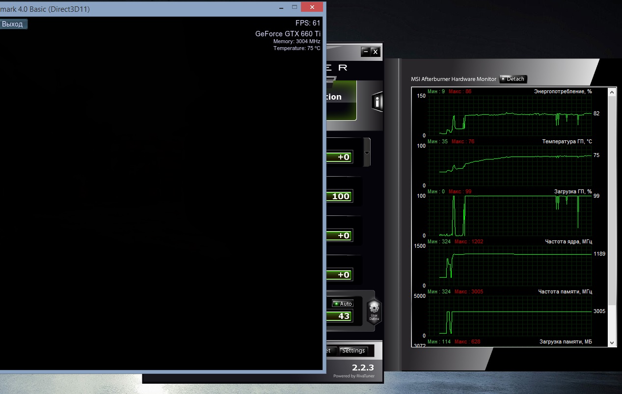Maximize the benchmark Direct3D11 window
This screenshot has width=622, height=394.
point(295,7)
